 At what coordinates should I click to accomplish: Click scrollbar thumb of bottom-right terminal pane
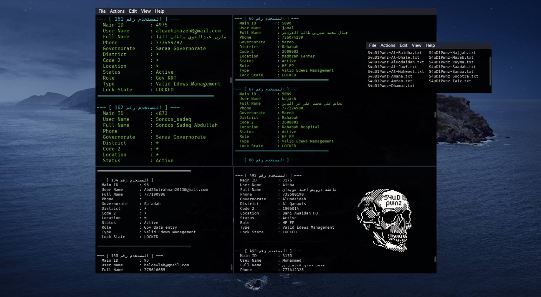tap(435, 259)
